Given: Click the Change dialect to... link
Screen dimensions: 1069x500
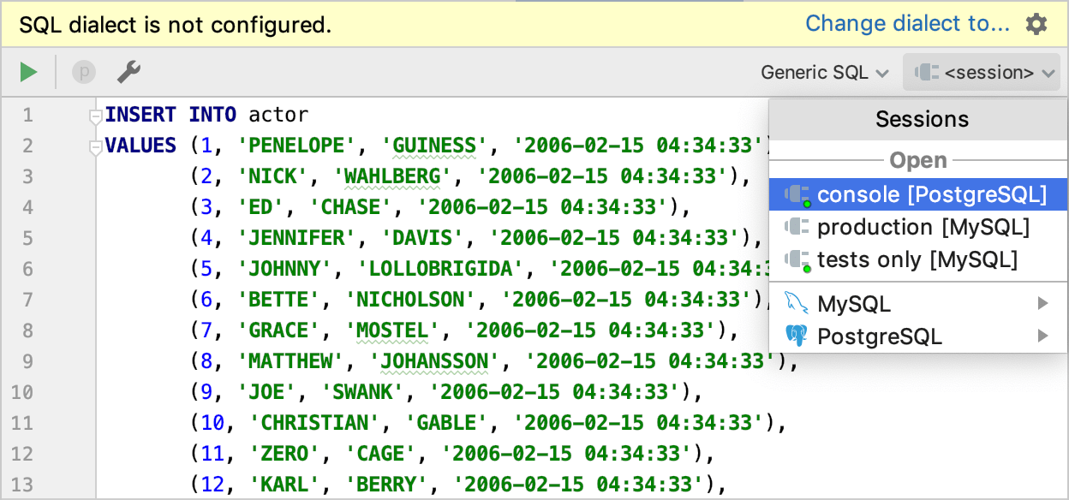Looking at the screenshot, I should (x=908, y=24).
